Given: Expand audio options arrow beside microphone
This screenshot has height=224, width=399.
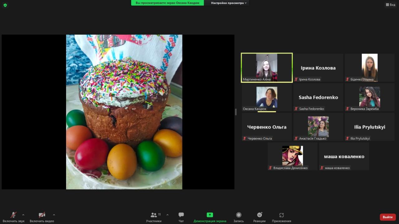Looking at the screenshot, I should click(23, 215).
